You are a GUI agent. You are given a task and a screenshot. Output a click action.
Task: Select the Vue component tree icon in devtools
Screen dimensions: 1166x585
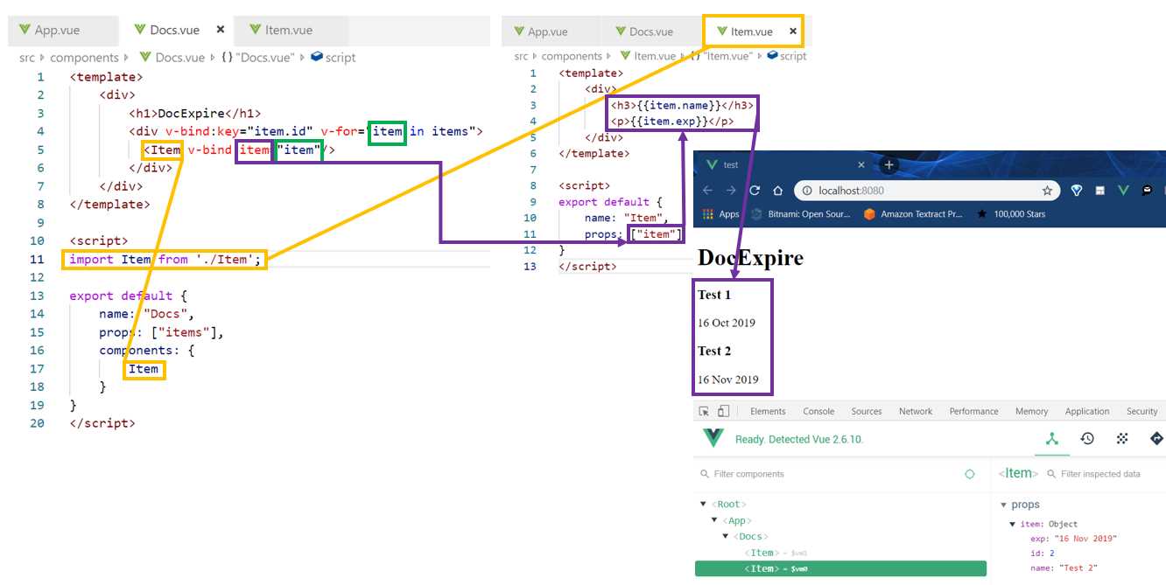pos(1051,438)
